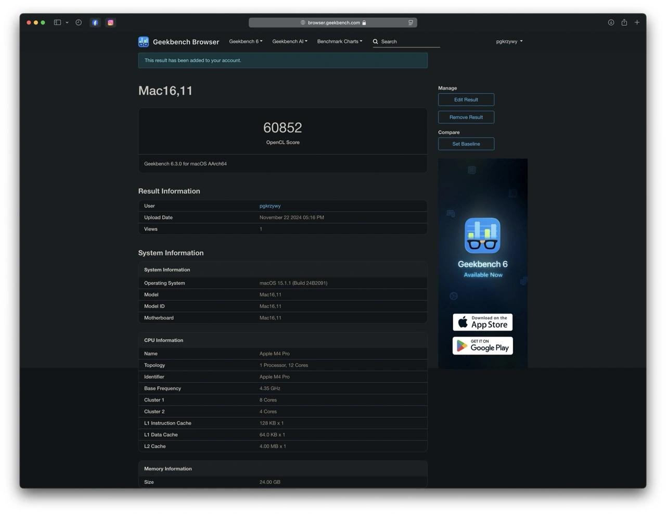Click the CPU Name 'Apple M4 Pro' value
666x514 pixels.
point(275,354)
